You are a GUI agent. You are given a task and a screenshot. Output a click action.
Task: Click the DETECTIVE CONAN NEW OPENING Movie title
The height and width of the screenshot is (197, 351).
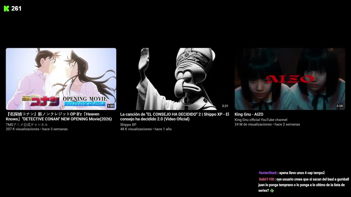point(59,117)
